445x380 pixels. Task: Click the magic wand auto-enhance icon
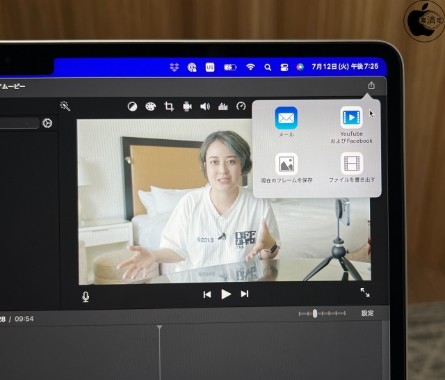coord(65,106)
